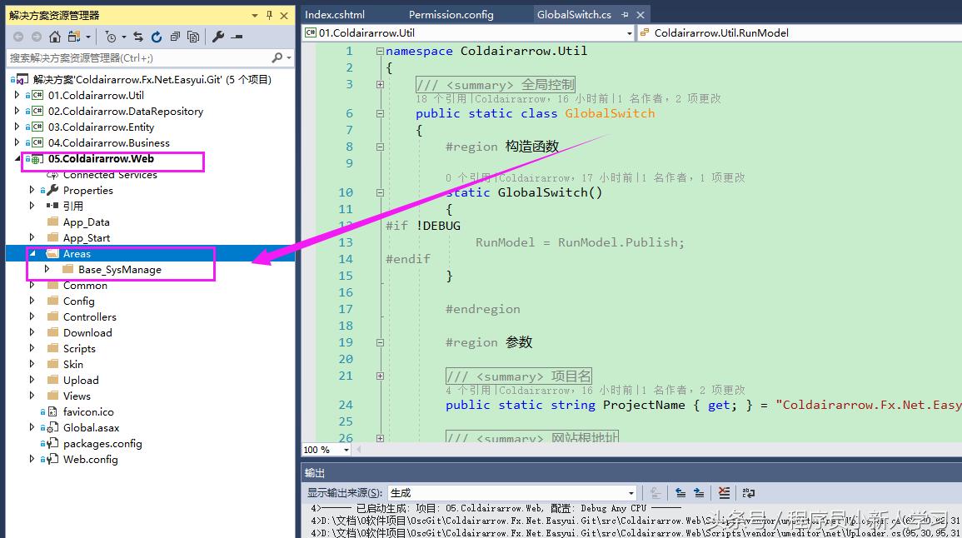Image resolution: width=962 pixels, height=538 pixels.
Task: Clear all messages in the Output pane
Action: [x=724, y=493]
